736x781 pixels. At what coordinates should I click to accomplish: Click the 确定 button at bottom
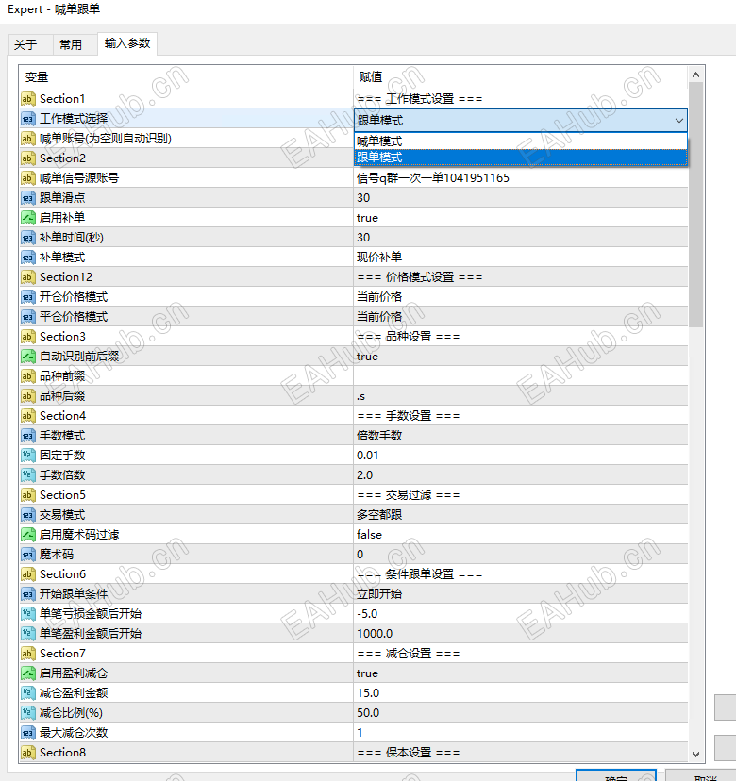616,776
